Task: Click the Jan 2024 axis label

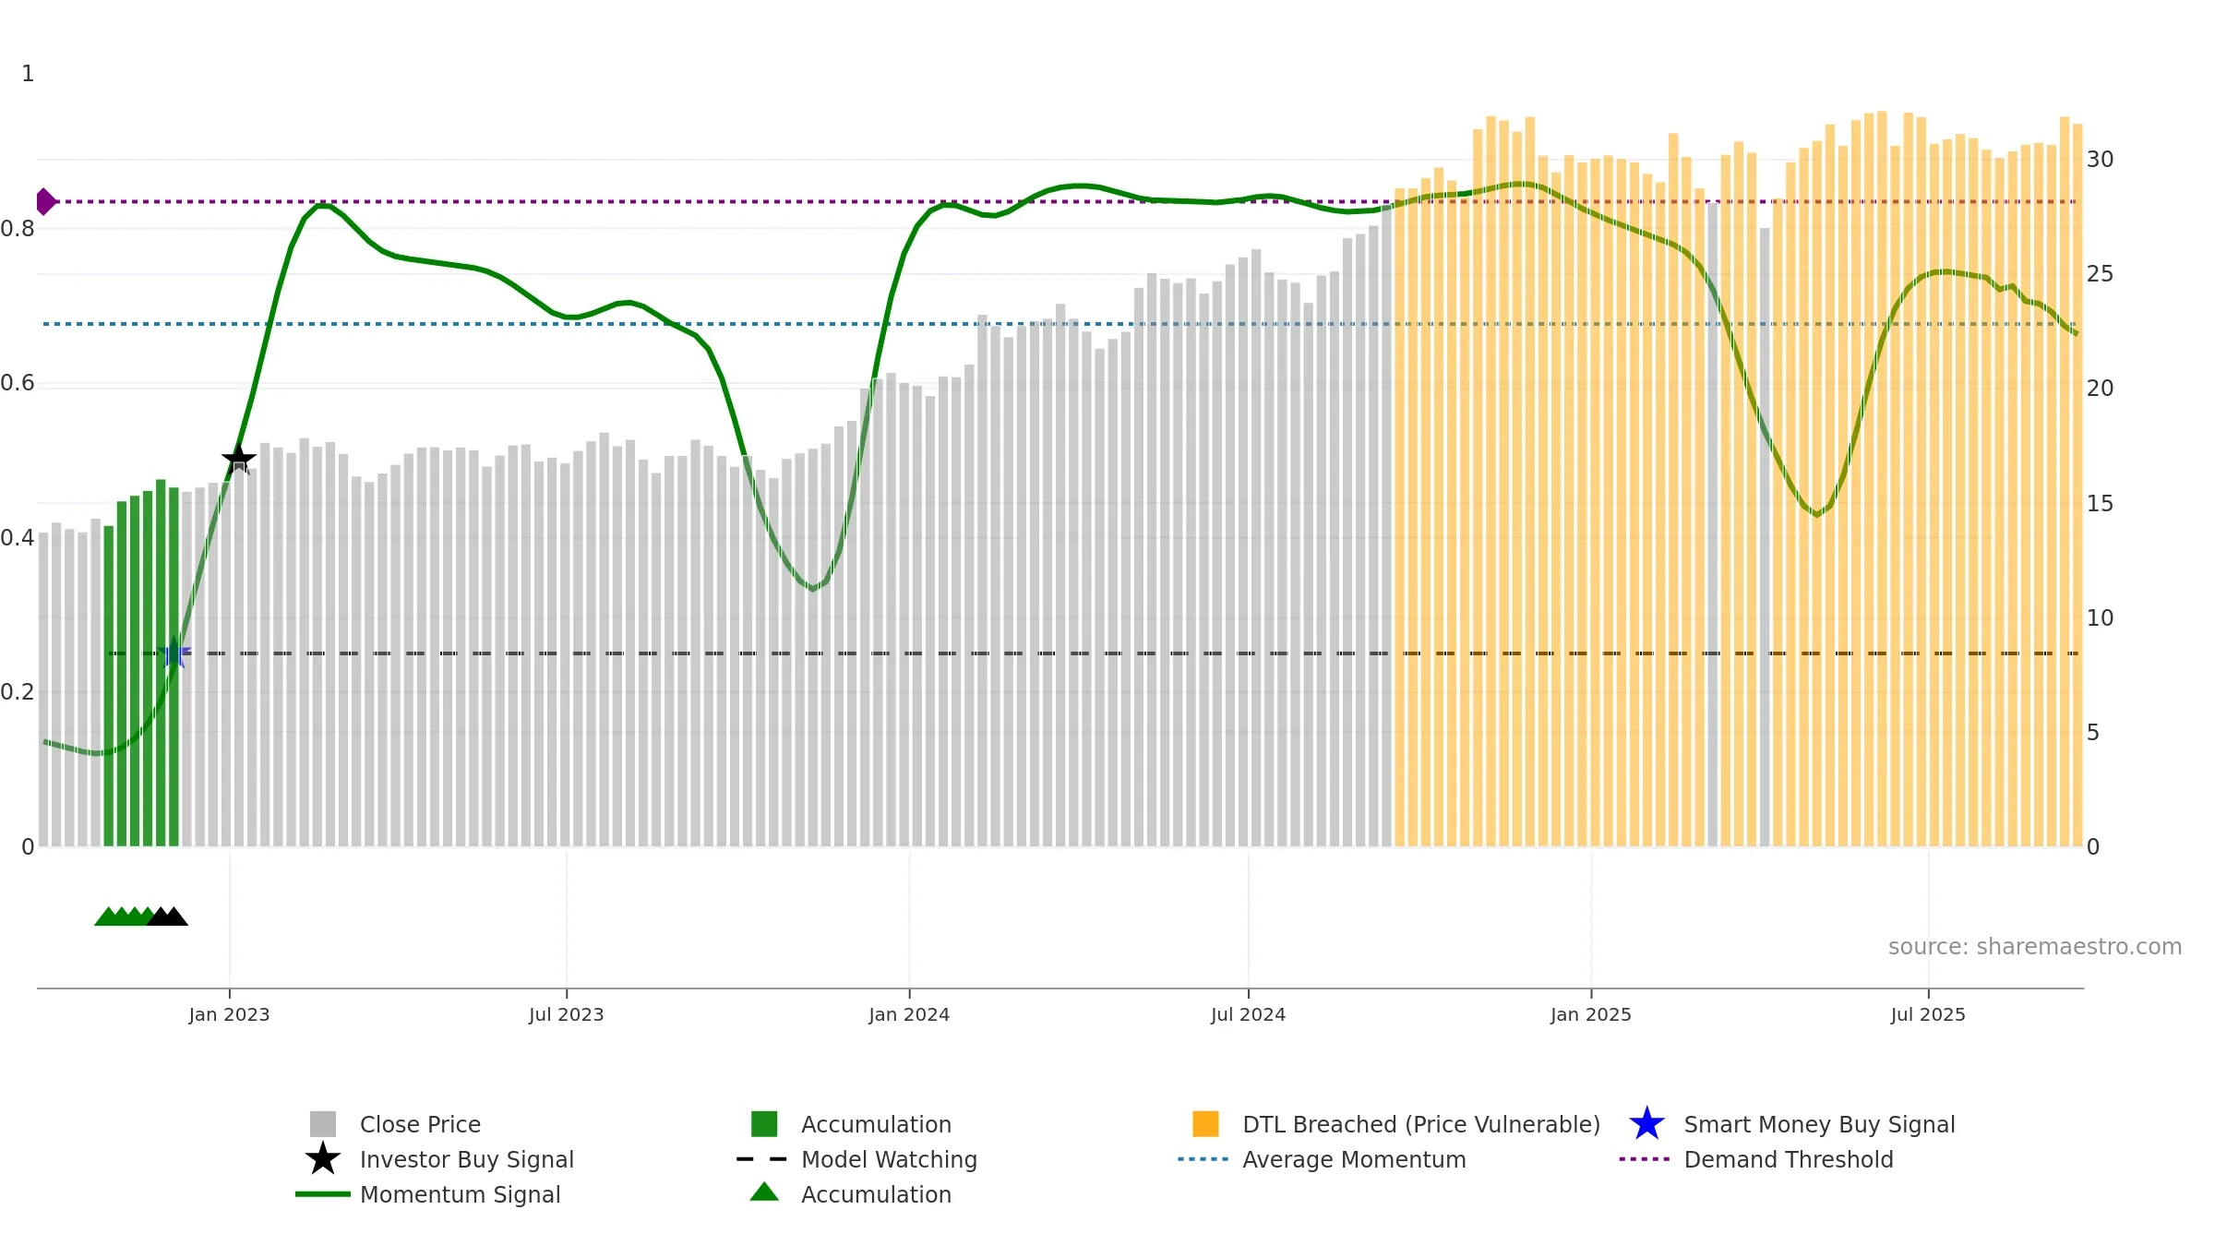Action: [909, 1015]
